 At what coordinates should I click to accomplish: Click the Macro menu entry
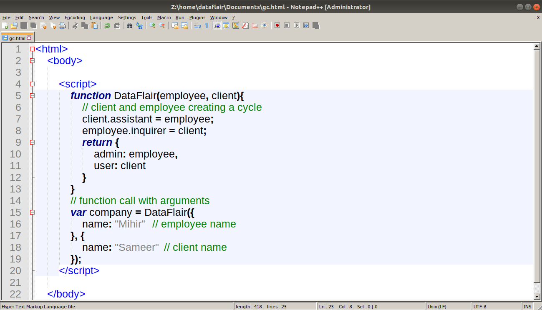tap(164, 17)
